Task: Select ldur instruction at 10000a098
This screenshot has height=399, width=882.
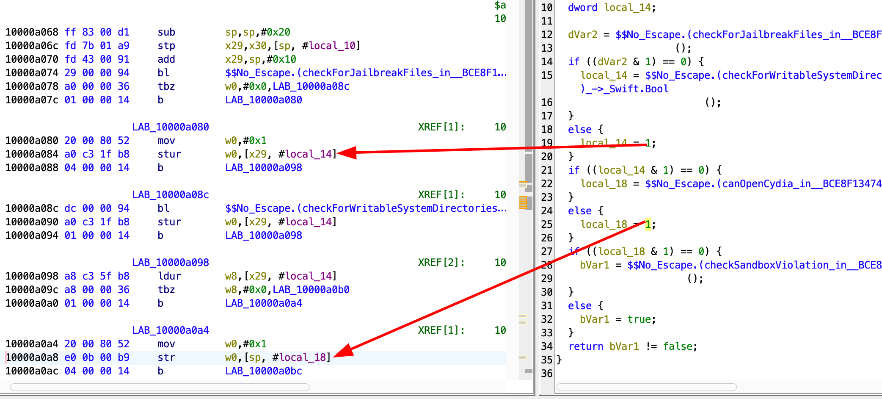Action: (169, 276)
